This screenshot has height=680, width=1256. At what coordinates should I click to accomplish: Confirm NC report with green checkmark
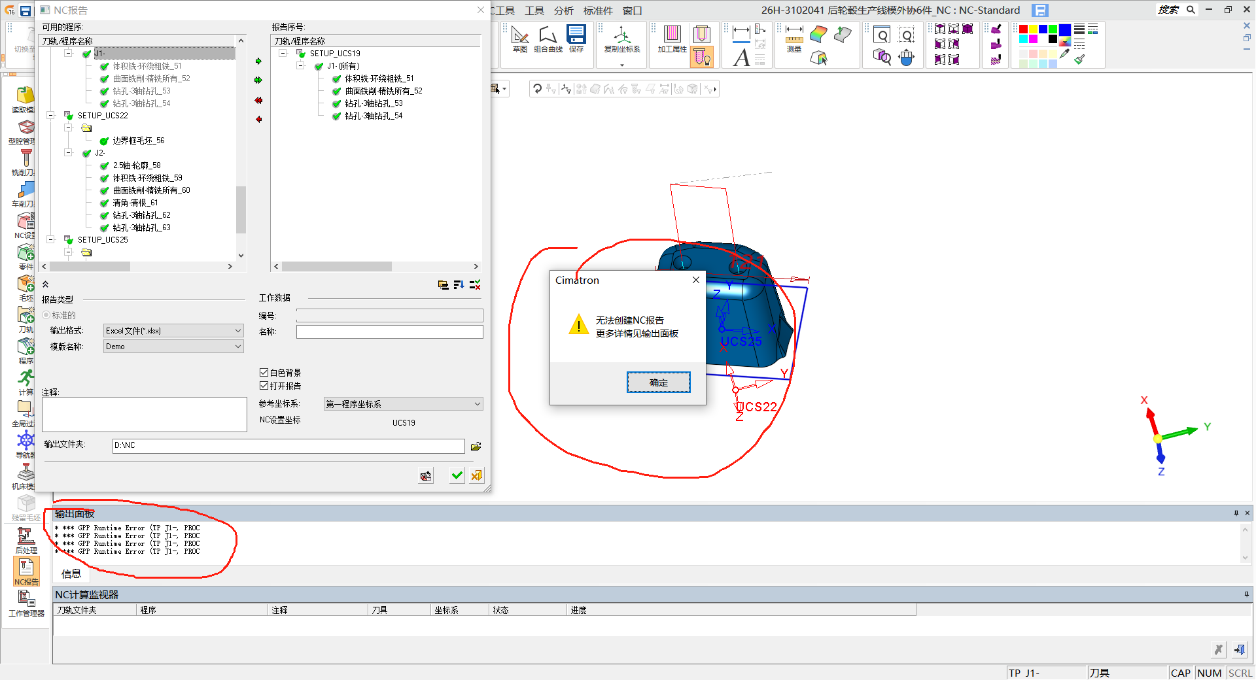click(x=457, y=475)
